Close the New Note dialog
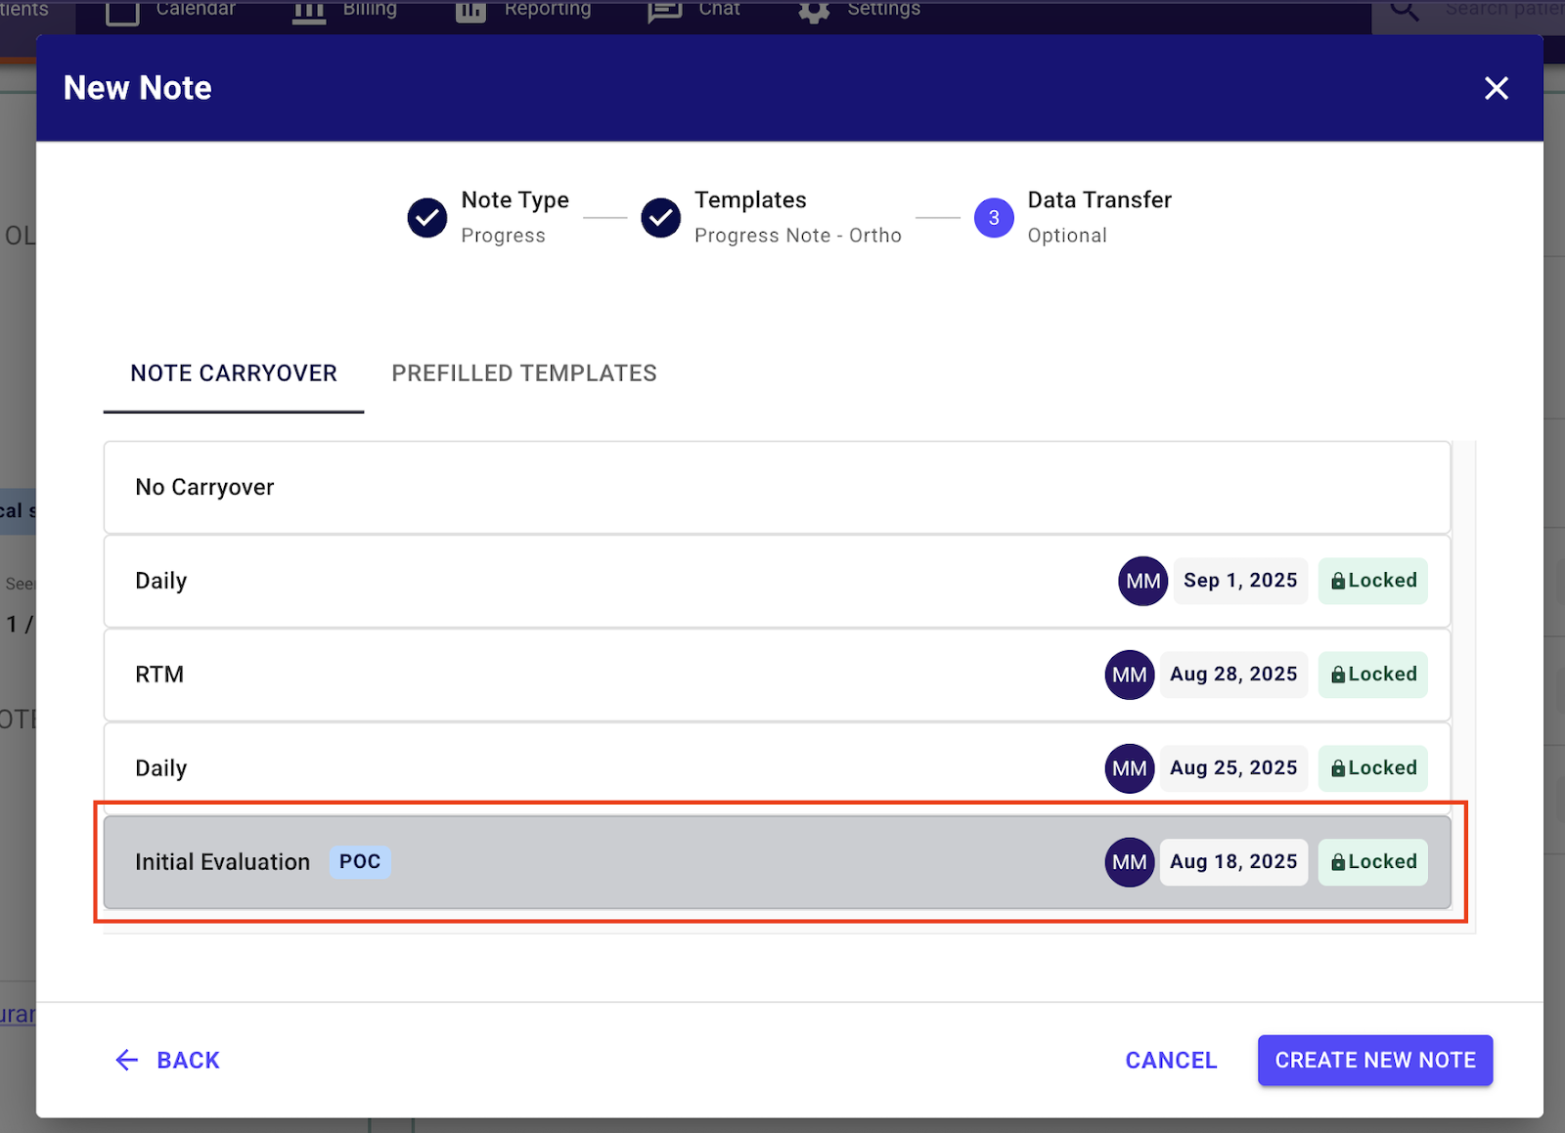The height and width of the screenshot is (1133, 1565). (1496, 88)
